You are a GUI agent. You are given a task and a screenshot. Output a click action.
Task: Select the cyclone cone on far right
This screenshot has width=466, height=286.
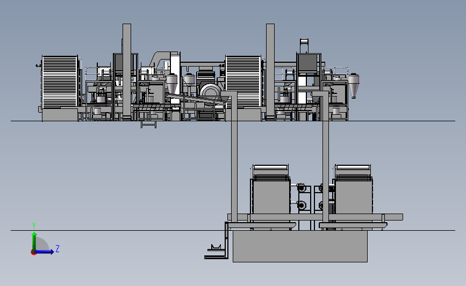pos(353,86)
